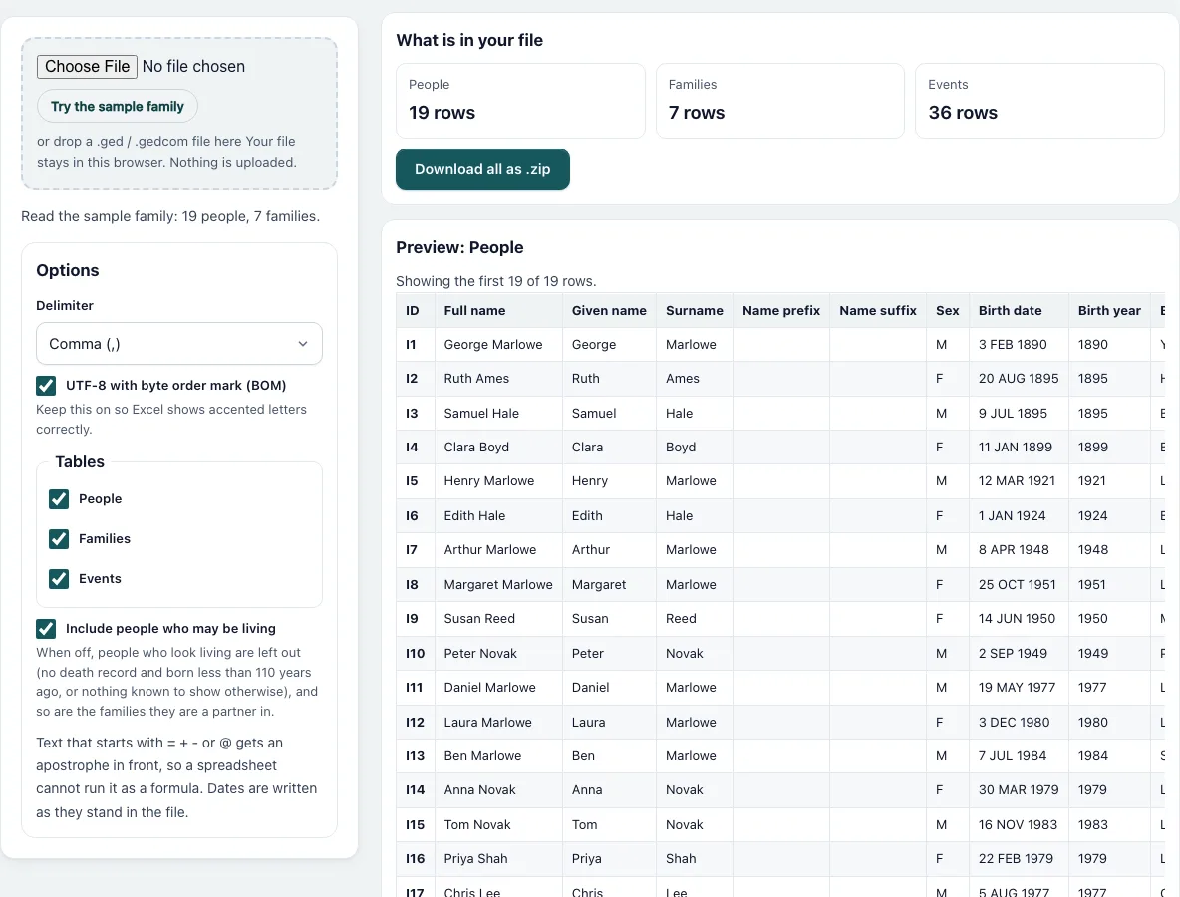
Task: Toggle UTF-8 with byte order mark checkbox
Action: [x=46, y=386]
